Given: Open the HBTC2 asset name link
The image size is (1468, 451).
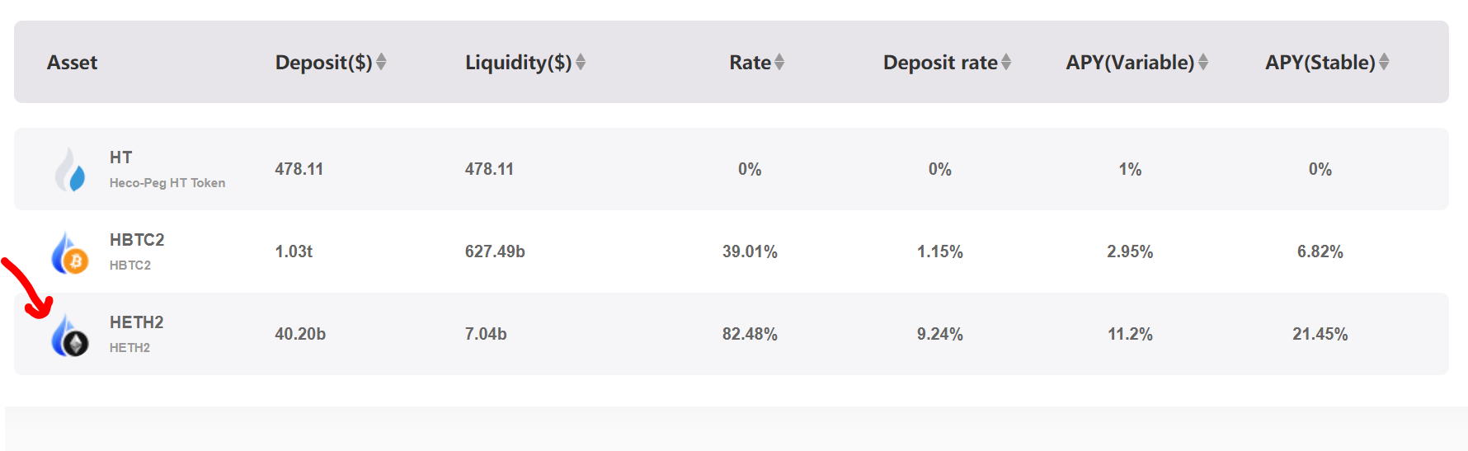Looking at the screenshot, I should click(x=137, y=240).
